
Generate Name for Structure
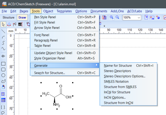[128, 66]
